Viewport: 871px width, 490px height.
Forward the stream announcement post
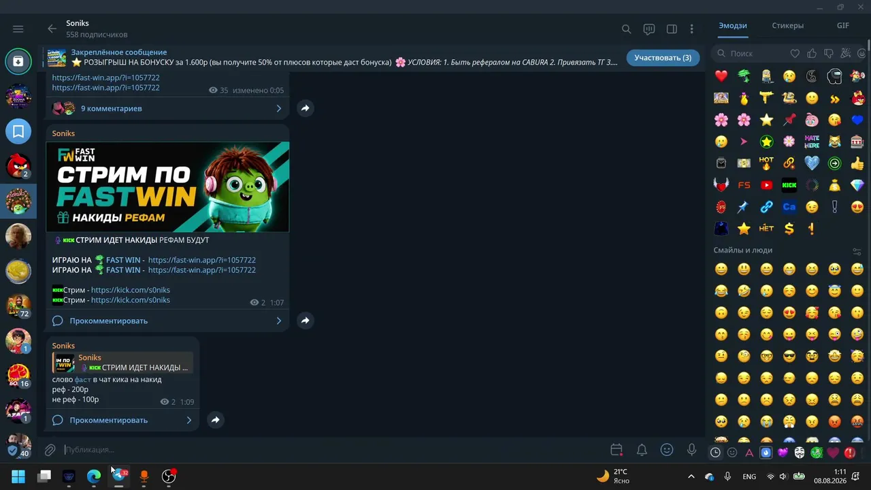click(x=306, y=321)
